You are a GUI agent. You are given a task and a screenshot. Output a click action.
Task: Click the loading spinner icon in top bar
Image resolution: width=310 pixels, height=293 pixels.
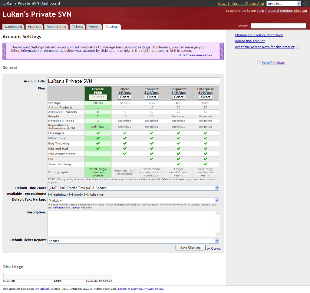pos(305,3)
